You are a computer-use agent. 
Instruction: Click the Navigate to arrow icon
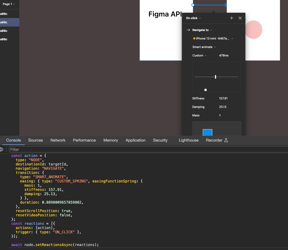(x=188, y=30)
